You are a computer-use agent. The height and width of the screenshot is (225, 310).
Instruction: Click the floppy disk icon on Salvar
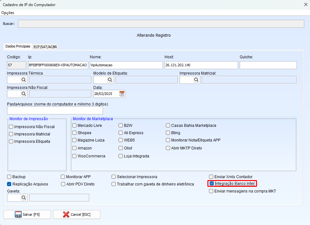pos(18,214)
